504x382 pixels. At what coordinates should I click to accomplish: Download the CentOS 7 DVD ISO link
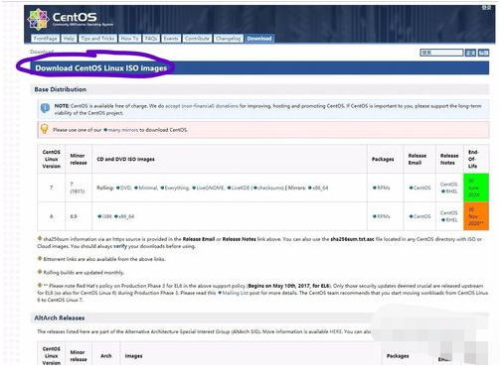tap(124, 188)
